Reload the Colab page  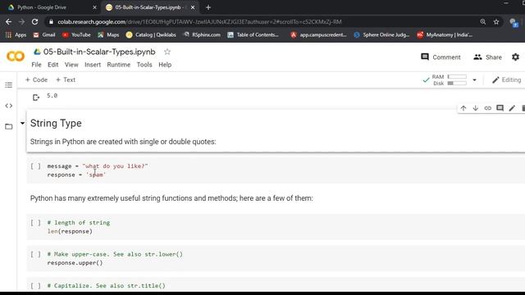[34, 22]
